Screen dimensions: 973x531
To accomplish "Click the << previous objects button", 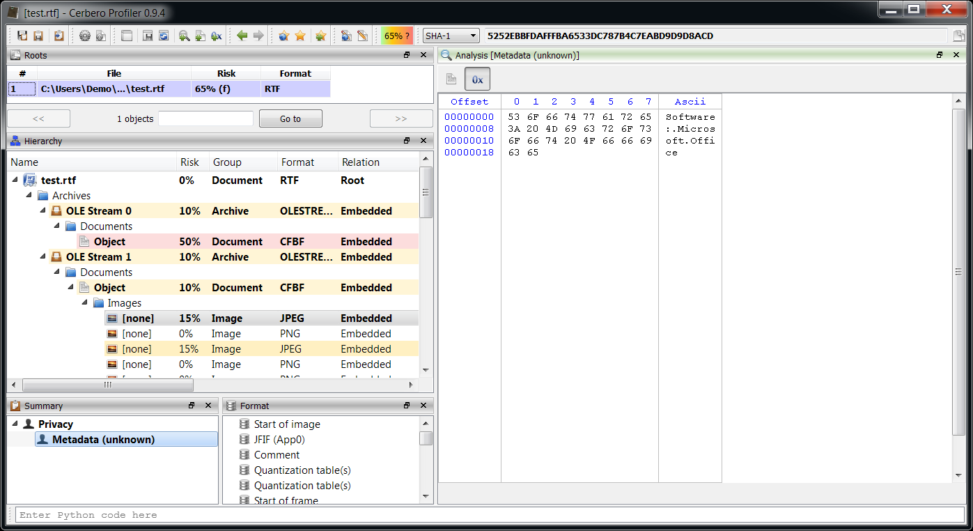I will coord(38,118).
